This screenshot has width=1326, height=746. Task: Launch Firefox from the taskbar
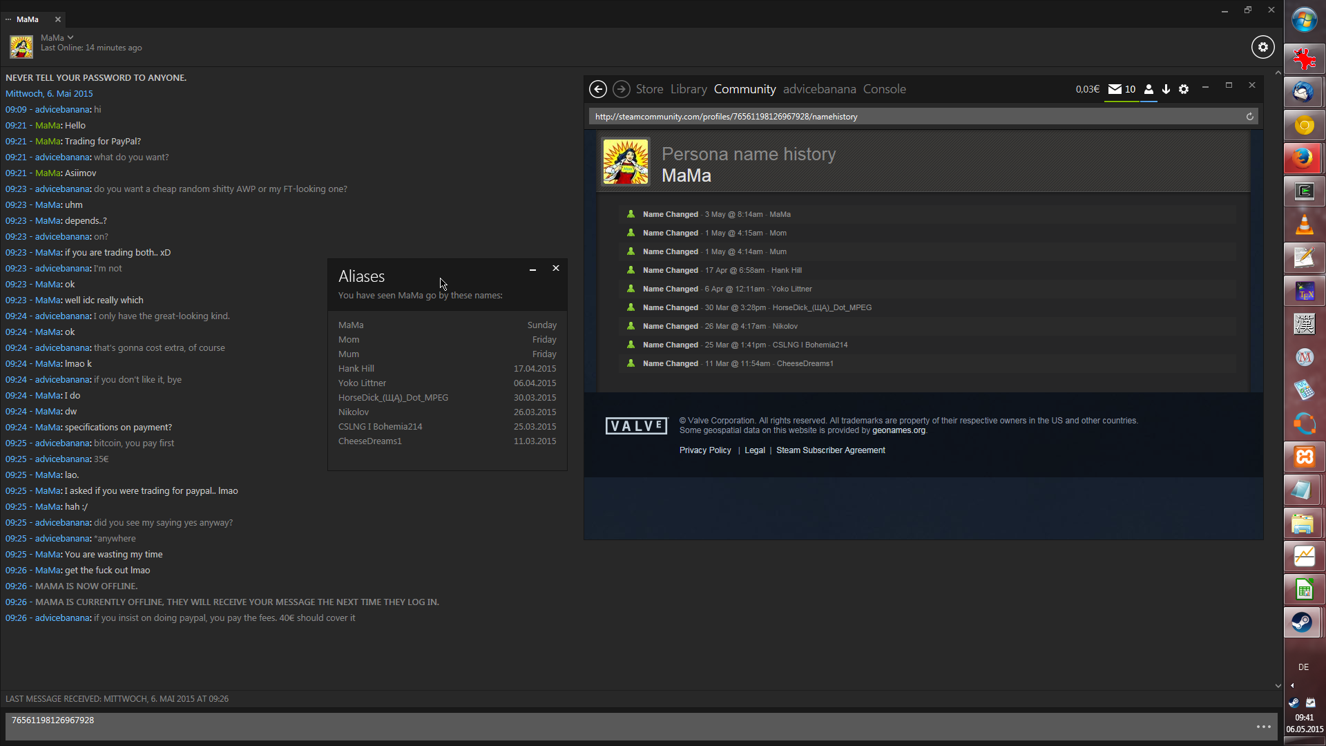[1303, 158]
